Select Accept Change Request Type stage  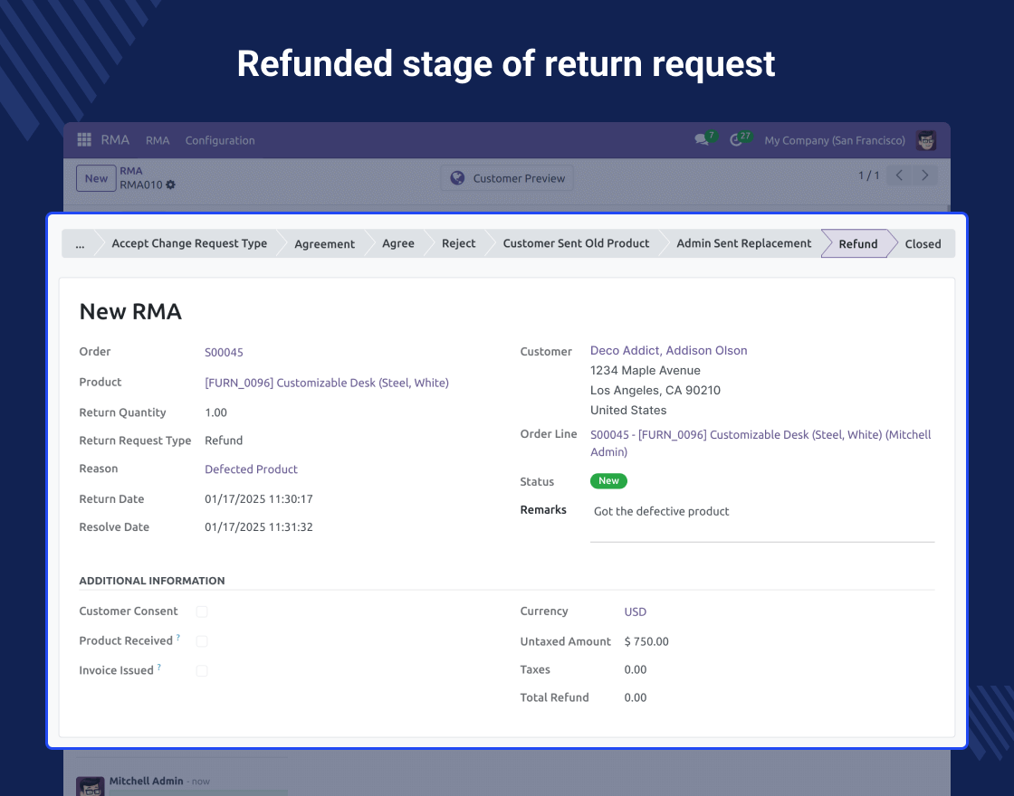tap(189, 243)
